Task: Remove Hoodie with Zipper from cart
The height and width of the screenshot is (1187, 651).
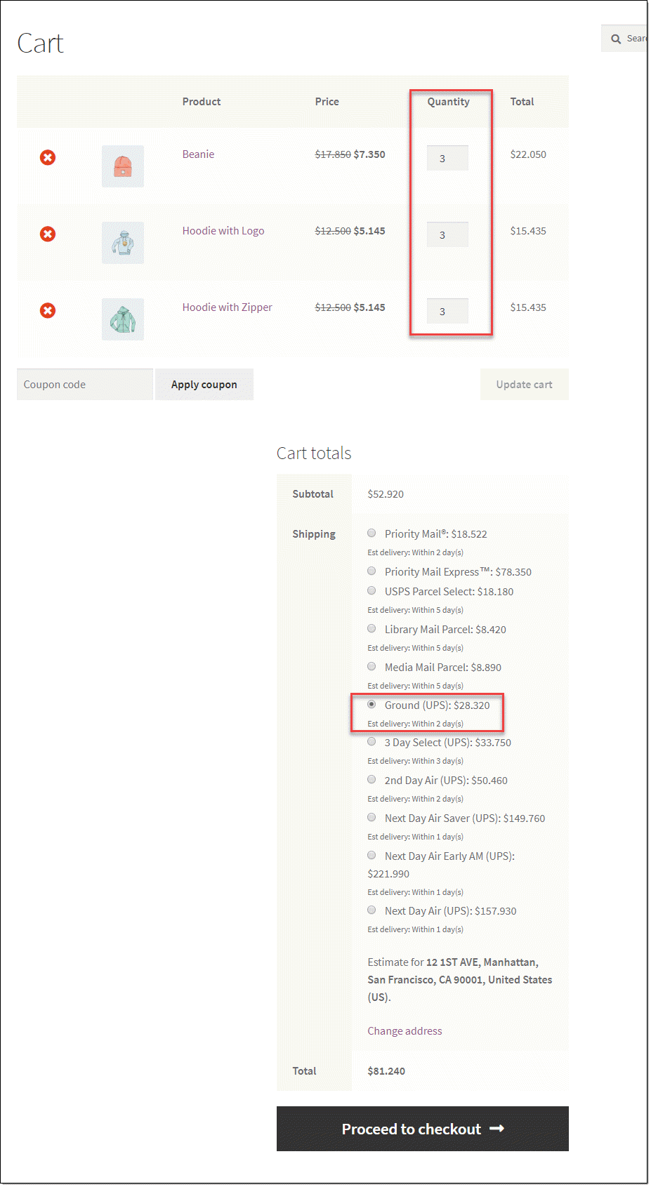Action: click(x=48, y=310)
